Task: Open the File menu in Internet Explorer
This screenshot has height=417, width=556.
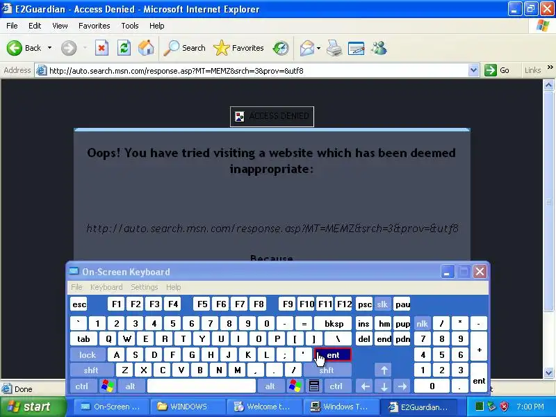Action: click(x=12, y=26)
